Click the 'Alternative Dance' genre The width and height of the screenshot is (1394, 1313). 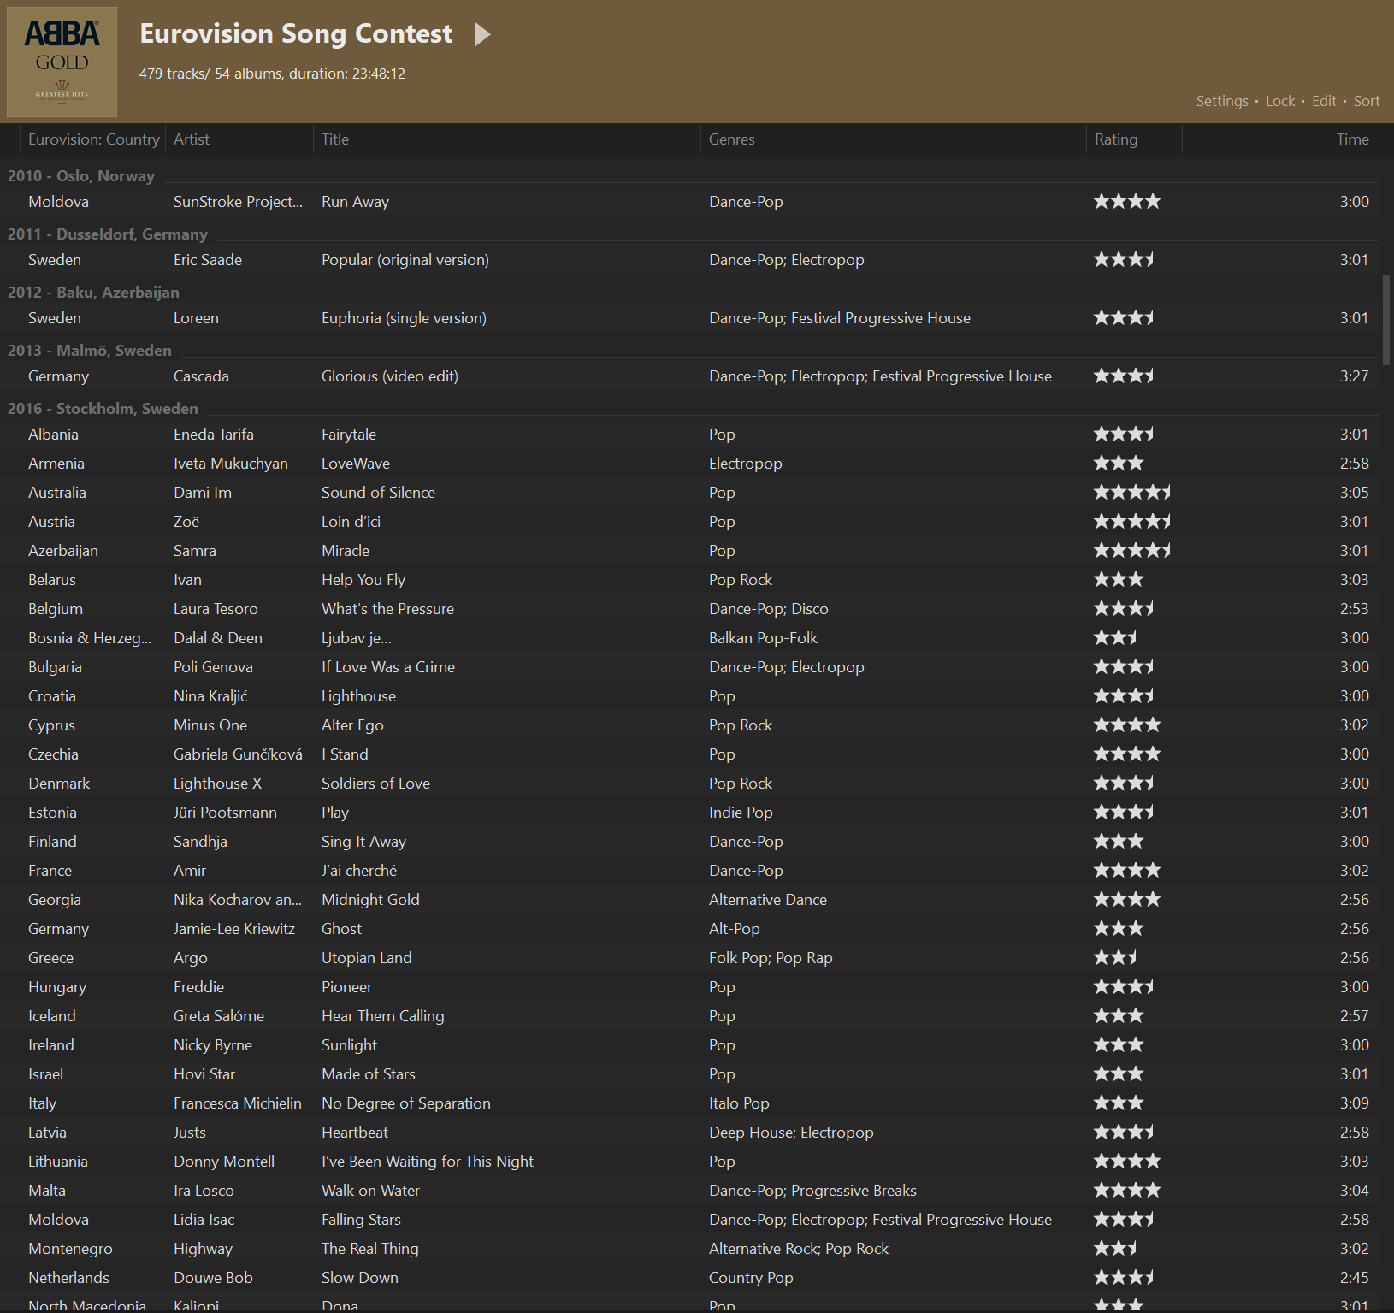tap(768, 900)
